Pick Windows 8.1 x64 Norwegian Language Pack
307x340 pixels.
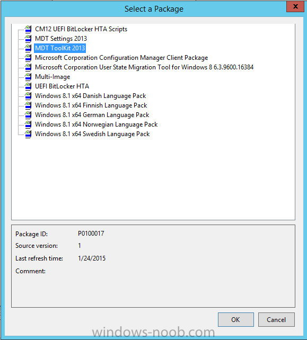[x=96, y=124]
